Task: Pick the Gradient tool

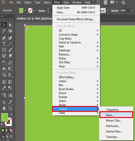Action: (10, 82)
